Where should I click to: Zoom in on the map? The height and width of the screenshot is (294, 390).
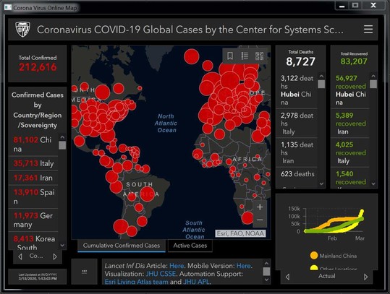(260, 207)
